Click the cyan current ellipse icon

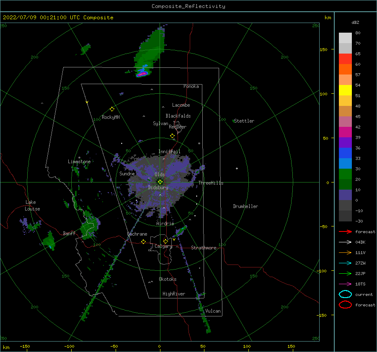[345, 294]
